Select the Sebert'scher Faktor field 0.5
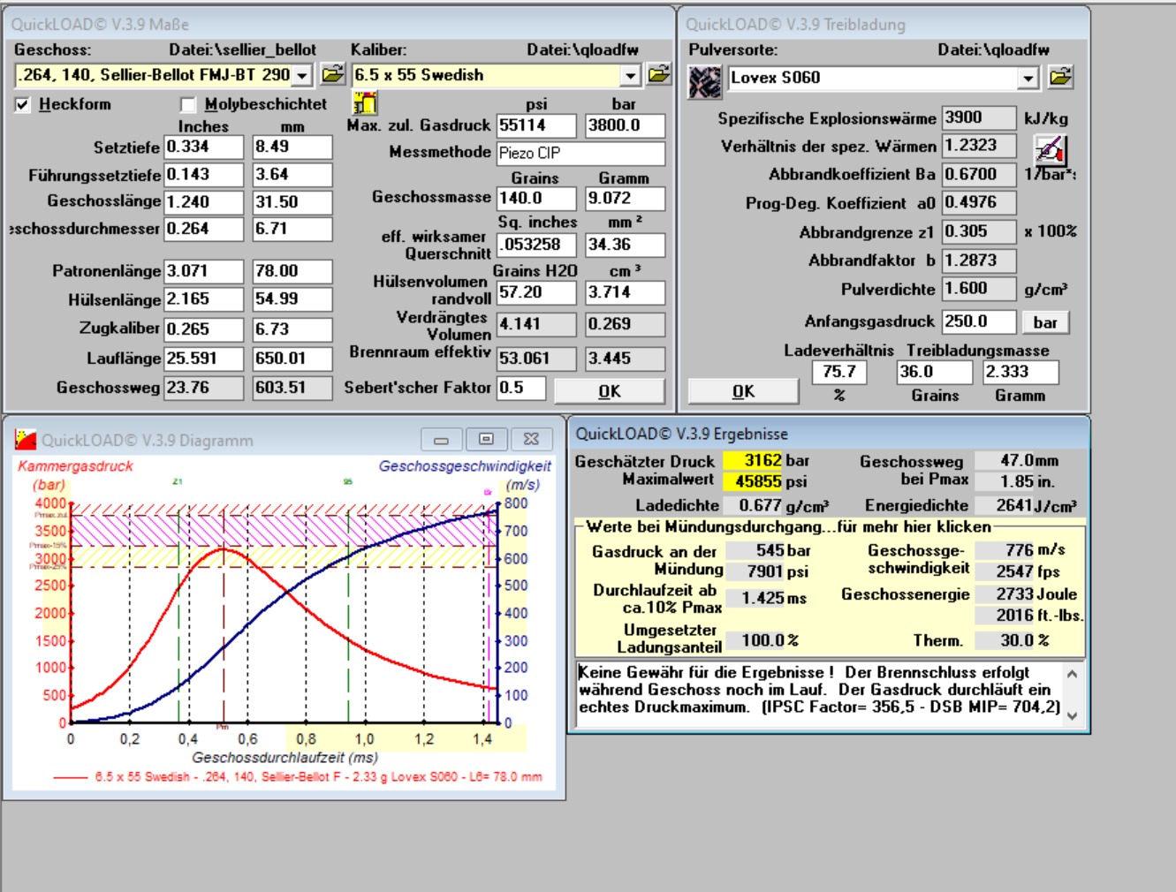Viewport: 1176px width, 892px height. tap(521, 388)
